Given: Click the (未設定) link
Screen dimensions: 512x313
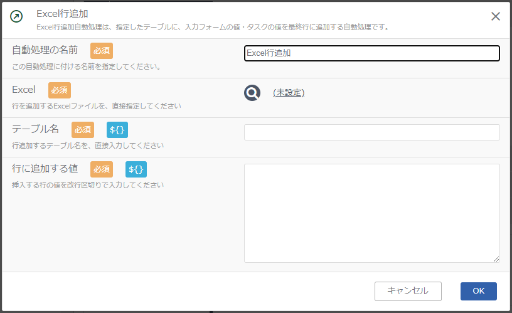Looking at the screenshot, I should (x=289, y=93).
